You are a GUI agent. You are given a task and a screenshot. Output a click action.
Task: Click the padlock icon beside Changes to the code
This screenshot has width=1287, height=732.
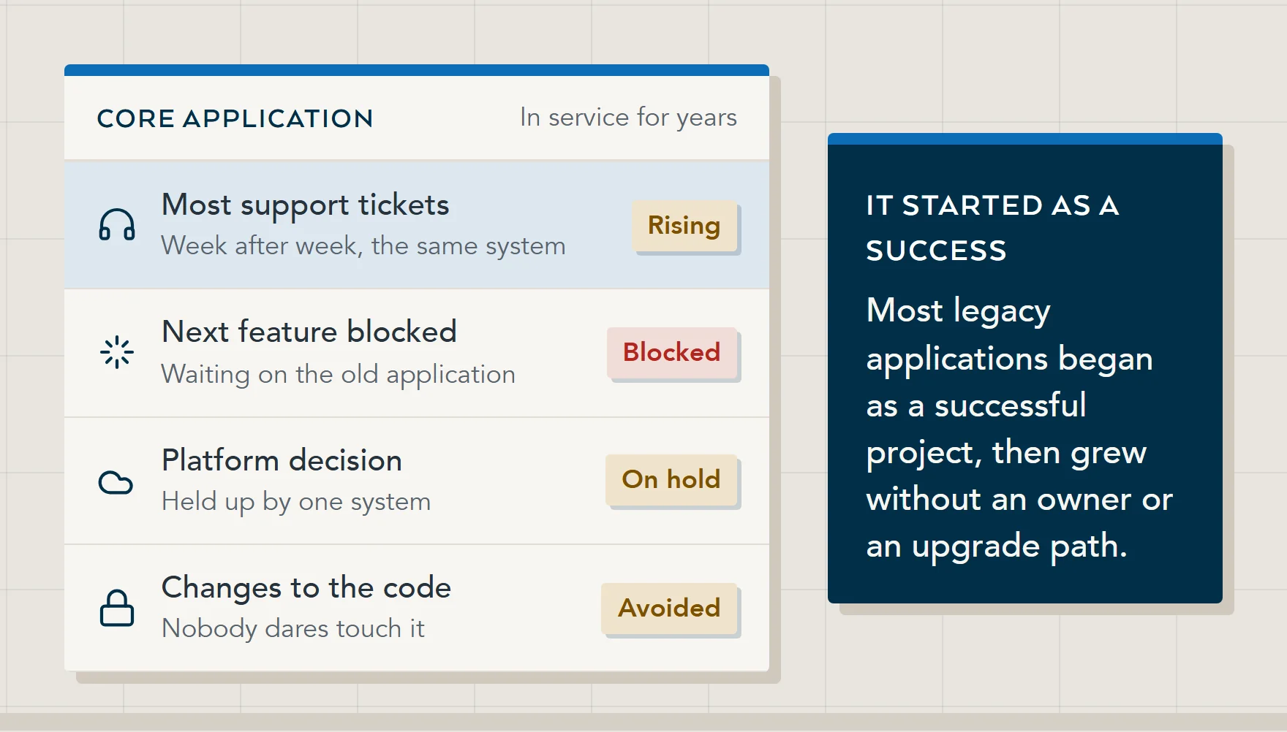117,608
